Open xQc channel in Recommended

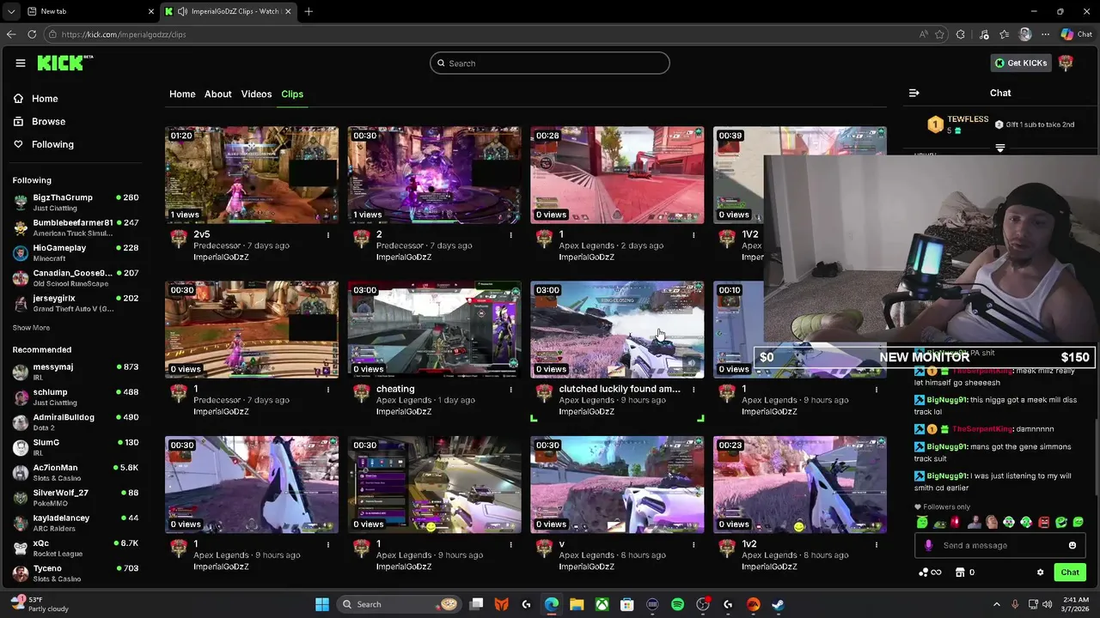pos(76,548)
